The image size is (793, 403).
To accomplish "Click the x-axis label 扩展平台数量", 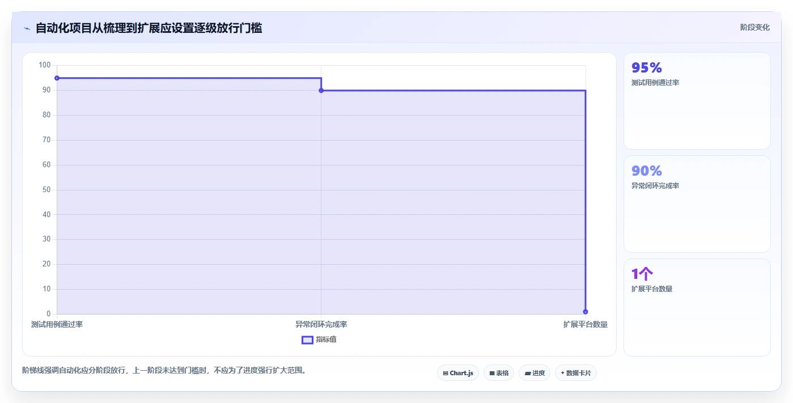I will [586, 324].
